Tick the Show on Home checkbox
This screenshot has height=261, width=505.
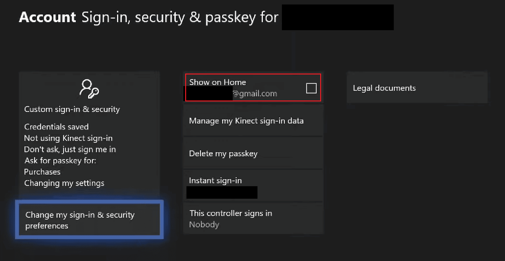(311, 88)
